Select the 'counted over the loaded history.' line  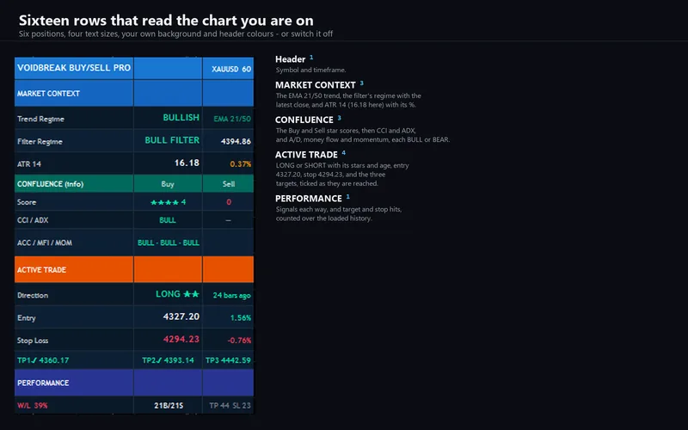tap(324, 218)
